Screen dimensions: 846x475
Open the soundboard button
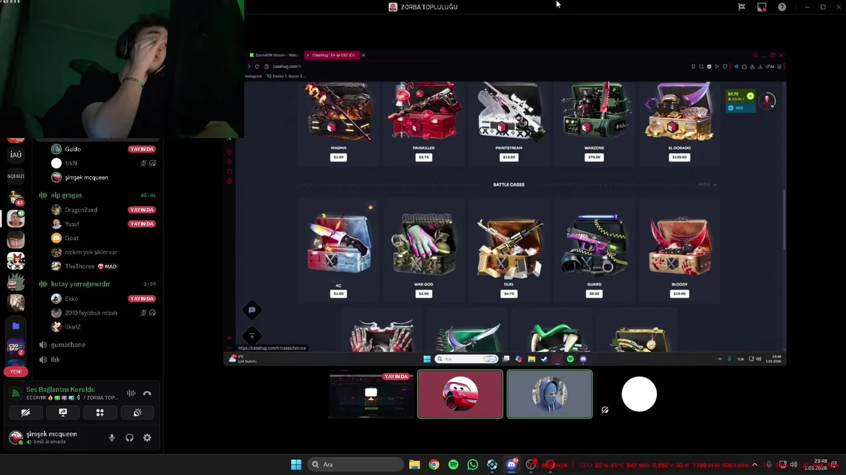(137, 412)
